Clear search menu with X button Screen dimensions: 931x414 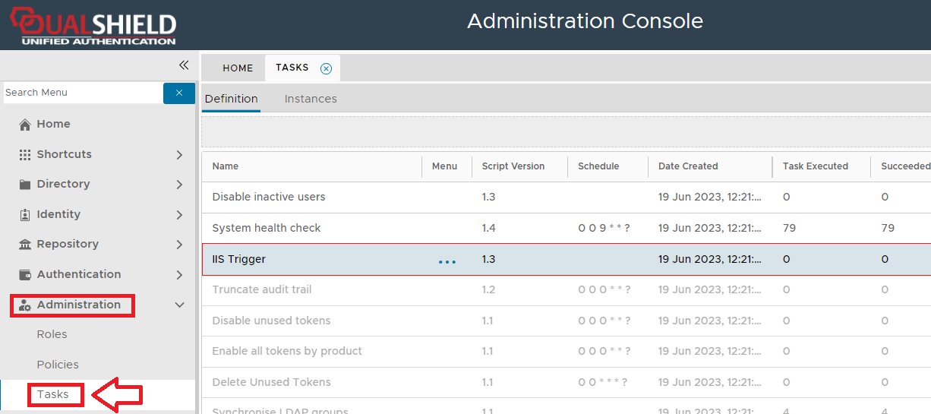[x=179, y=93]
